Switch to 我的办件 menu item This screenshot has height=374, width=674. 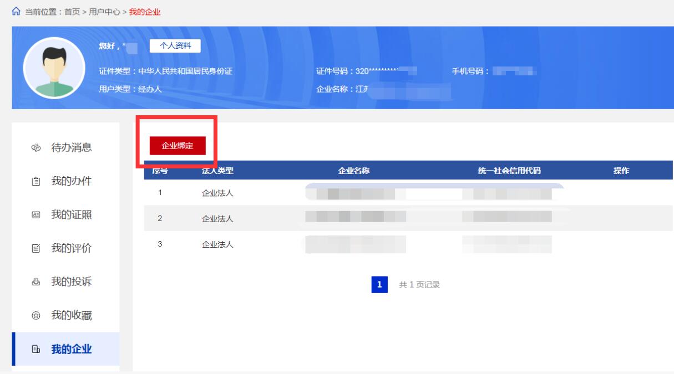[x=72, y=182]
